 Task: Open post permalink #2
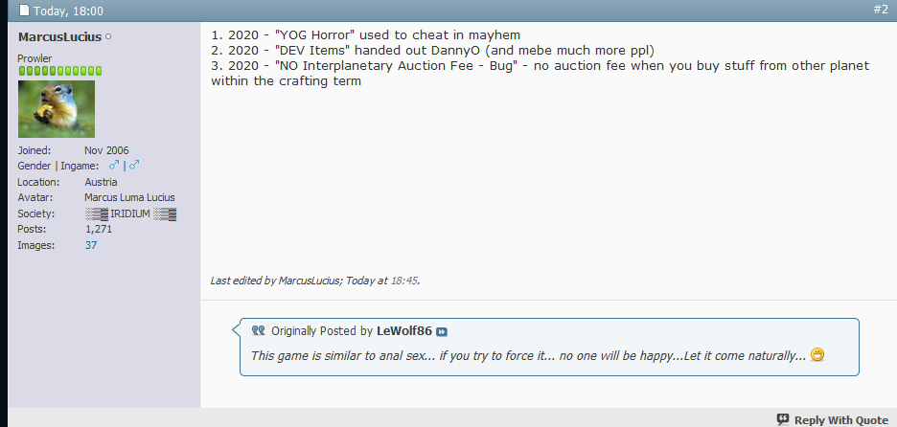point(881,11)
